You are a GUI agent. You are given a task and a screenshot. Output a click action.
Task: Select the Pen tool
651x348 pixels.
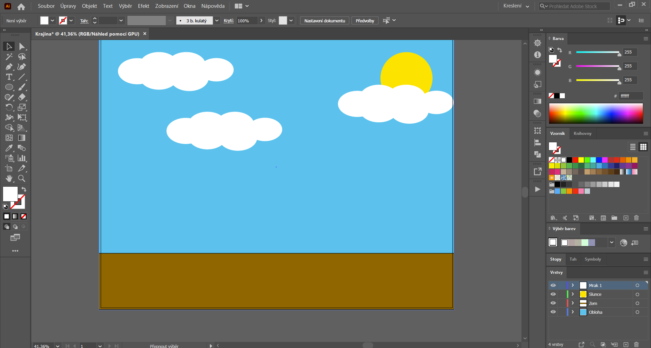click(9, 67)
